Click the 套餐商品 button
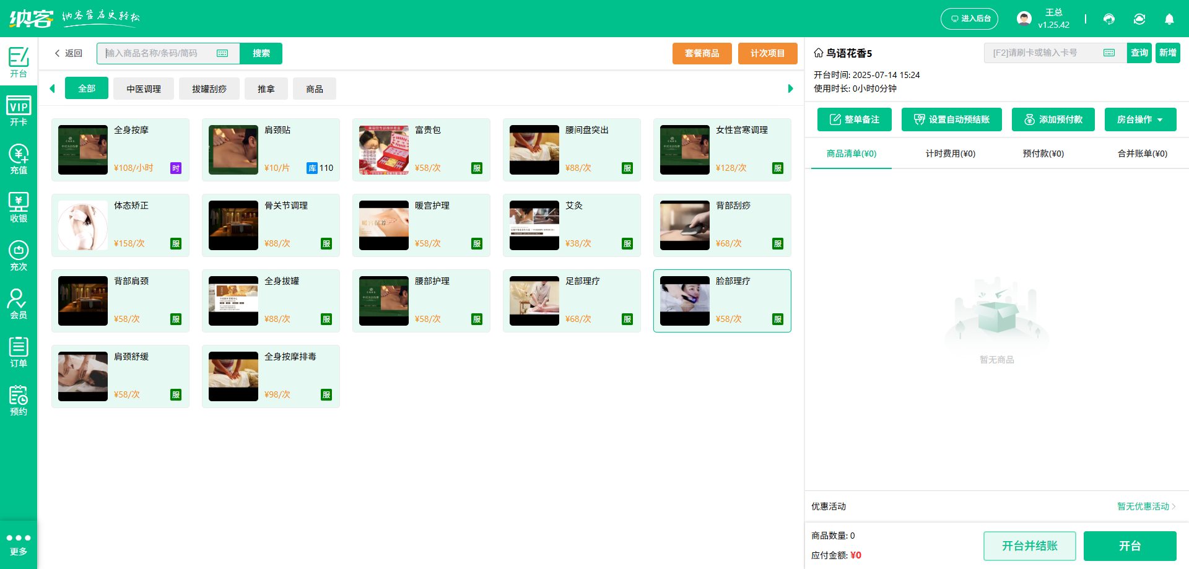Image resolution: width=1189 pixels, height=569 pixels. [x=702, y=53]
